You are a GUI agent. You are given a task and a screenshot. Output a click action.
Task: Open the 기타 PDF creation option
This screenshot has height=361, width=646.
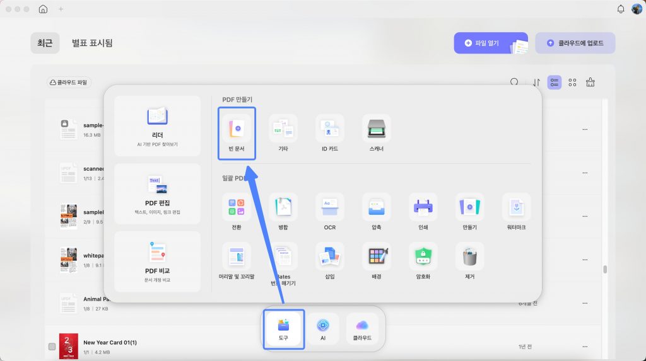pyautogui.click(x=283, y=134)
